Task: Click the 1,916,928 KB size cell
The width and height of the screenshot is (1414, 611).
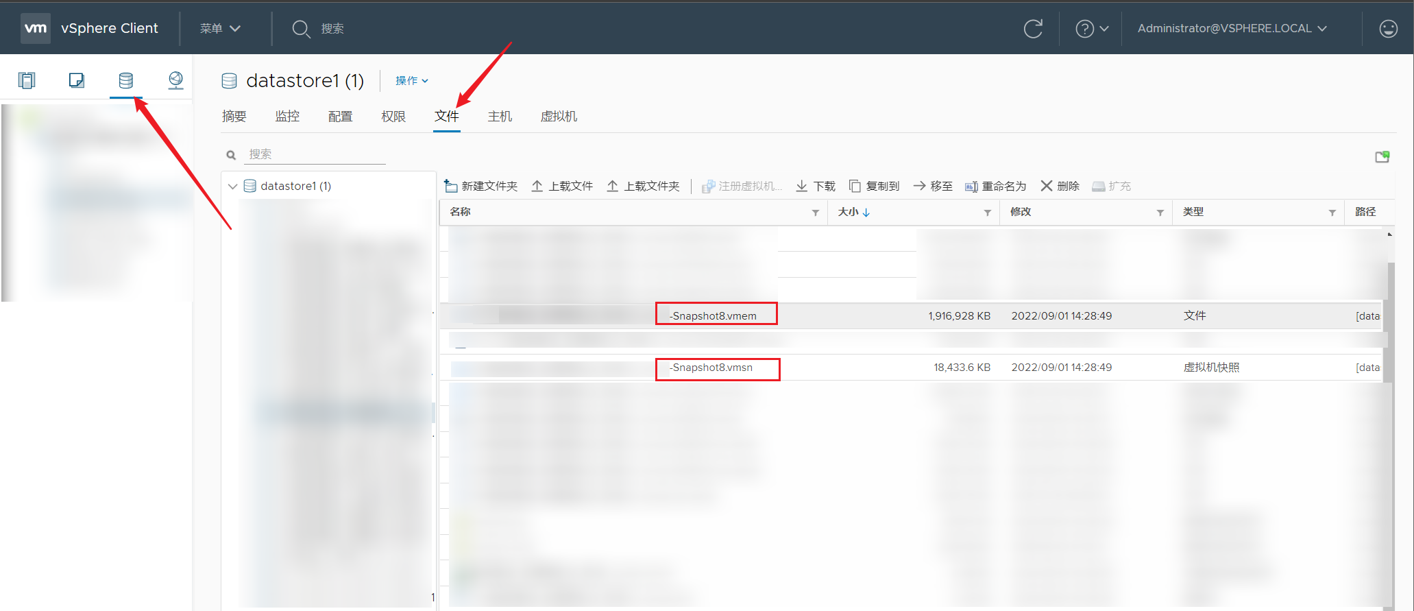Action: (959, 316)
